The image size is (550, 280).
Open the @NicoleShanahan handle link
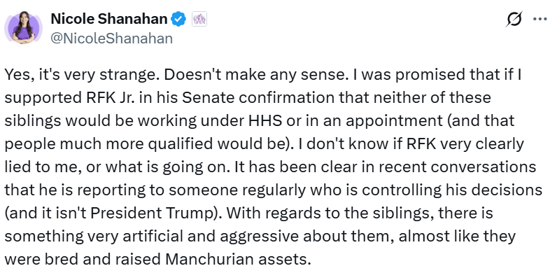(113, 39)
